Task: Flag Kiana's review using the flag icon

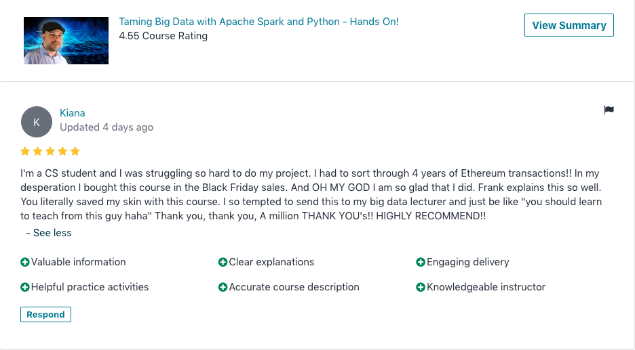Action: [x=609, y=110]
